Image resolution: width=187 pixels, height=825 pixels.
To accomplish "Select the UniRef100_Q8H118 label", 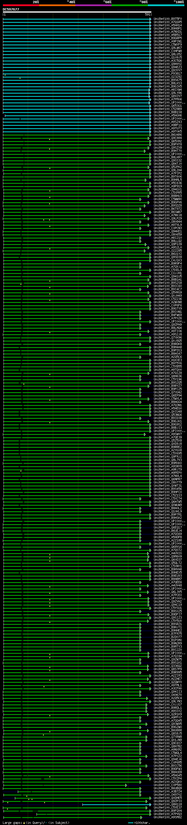I will [x=168, y=805].
